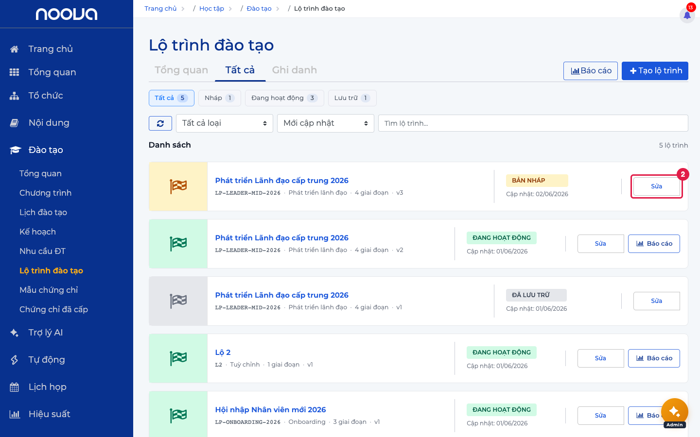Open the notification bell

(687, 15)
